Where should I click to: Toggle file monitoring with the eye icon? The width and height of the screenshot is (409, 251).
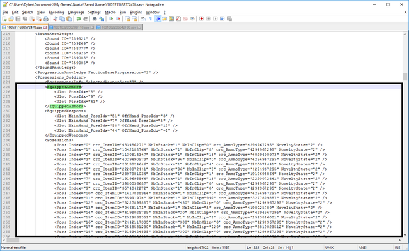click(x=192, y=19)
